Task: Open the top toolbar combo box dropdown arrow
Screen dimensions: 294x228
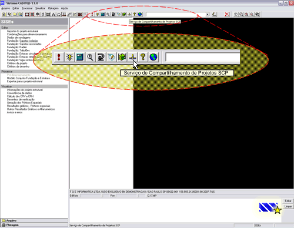Action: point(208,14)
